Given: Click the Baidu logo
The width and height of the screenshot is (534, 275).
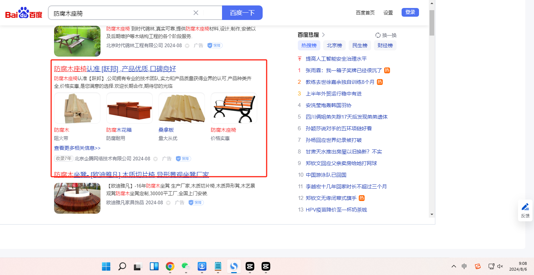Looking at the screenshot, I should coord(24,13).
